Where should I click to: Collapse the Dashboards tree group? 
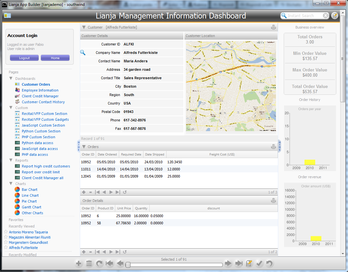[11, 78]
